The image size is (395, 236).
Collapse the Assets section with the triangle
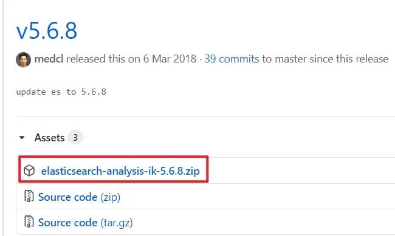(x=22, y=138)
